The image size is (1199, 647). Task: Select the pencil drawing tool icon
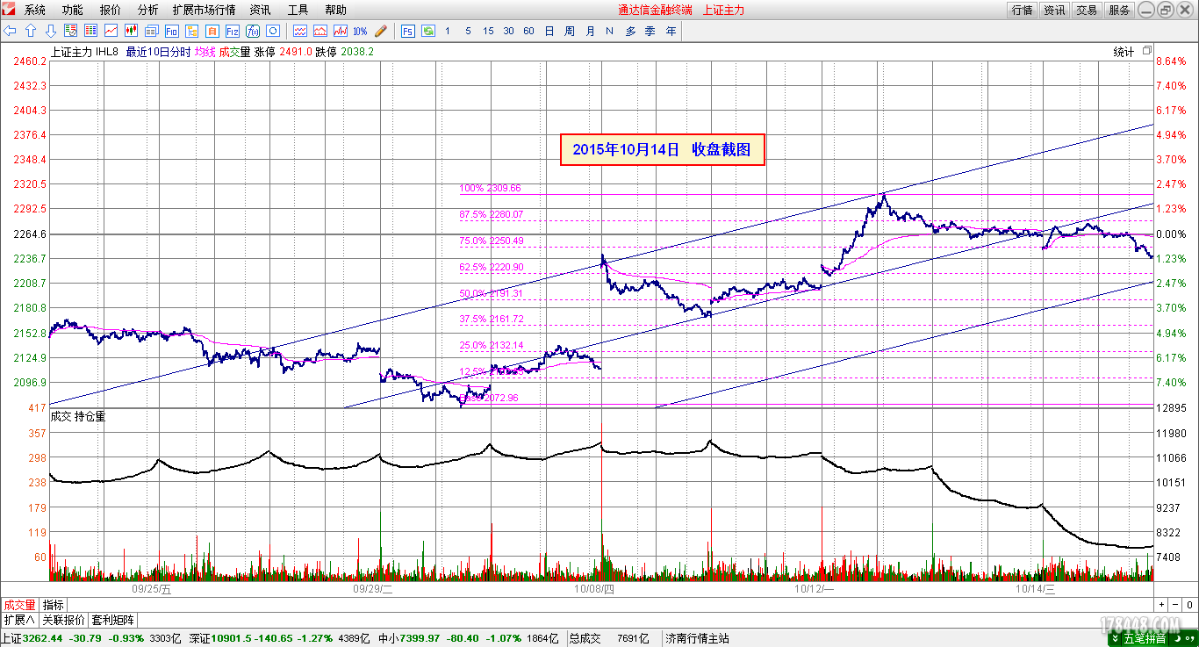tap(380, 31)
